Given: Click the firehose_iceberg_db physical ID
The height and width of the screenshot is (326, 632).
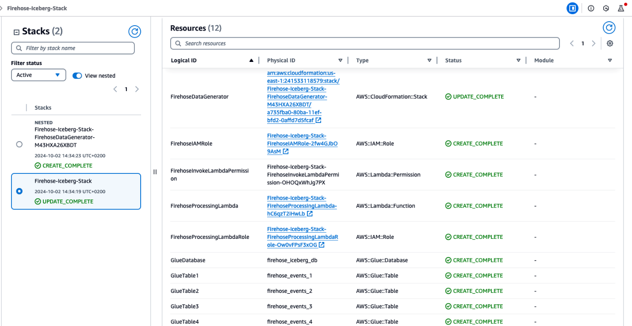Looking at the screenshot, I should pyautogui.click(x=292, y=260).
